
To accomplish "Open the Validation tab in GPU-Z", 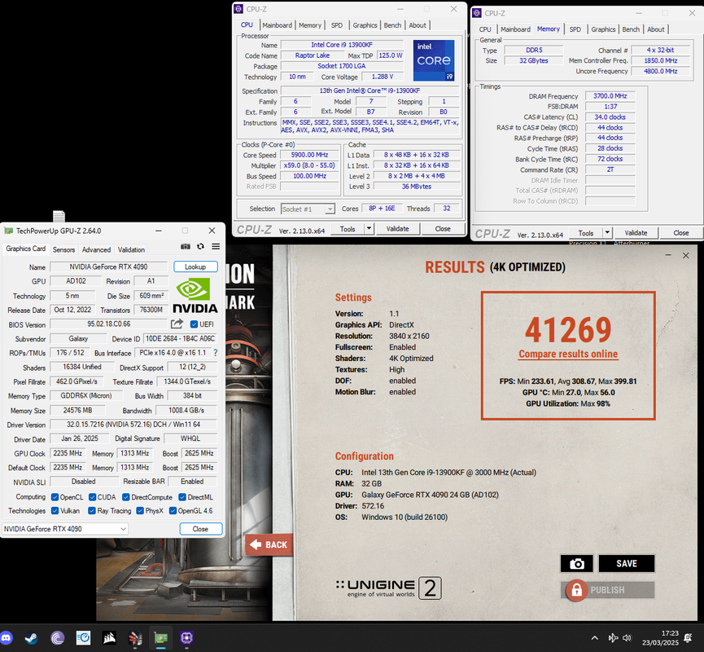I will (x=131, y=249).
